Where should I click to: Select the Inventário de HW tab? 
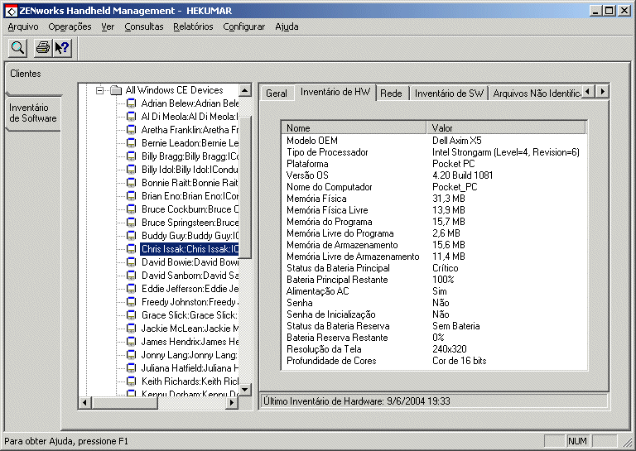click(x=335, y=92)
